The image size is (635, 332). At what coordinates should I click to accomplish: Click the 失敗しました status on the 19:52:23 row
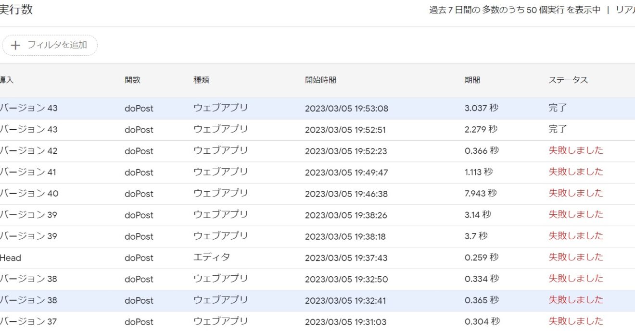pos(577,150)
